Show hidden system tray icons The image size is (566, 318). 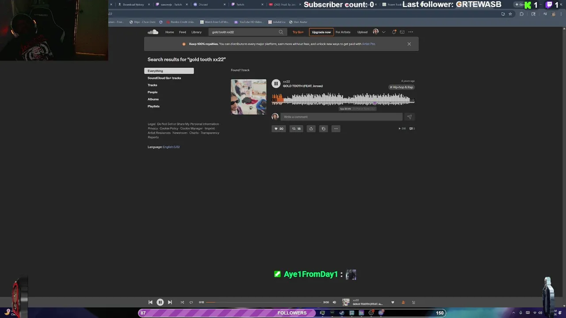click(514, 313)
